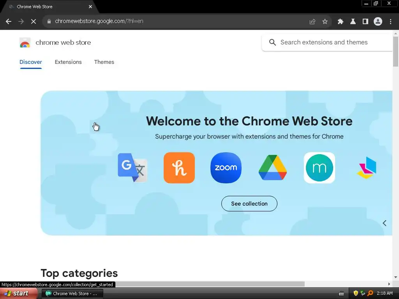Screen dimensions: 399x299
Task: Close the Chrome Web Store tab
Action: pos(90,7)
